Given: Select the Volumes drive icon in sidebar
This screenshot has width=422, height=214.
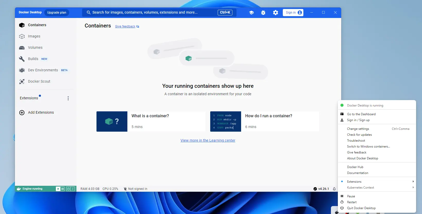Looking at the screenshot, I should (22, 48).
